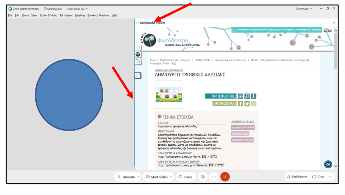Viewport: 345px width, 195px height.
Task: Click the Share button in the meeting controls
Action: [185, 177]
